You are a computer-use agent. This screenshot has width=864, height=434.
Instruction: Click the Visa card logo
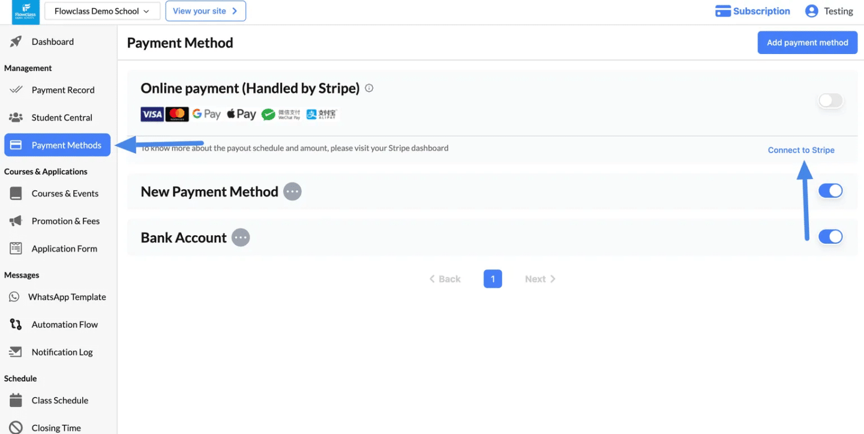152,114
